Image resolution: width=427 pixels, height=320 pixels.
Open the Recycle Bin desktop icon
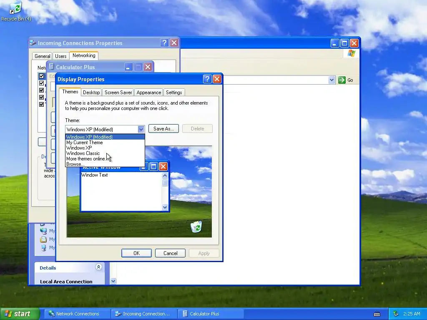(16, 11)
